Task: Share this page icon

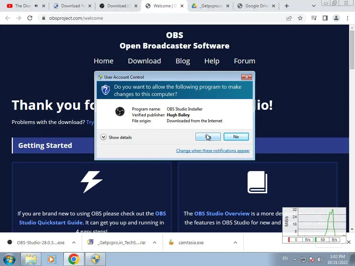Action: (289, 18)
